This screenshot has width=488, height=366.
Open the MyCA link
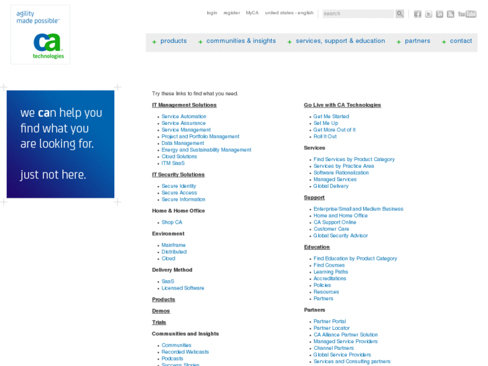(252, 13)
